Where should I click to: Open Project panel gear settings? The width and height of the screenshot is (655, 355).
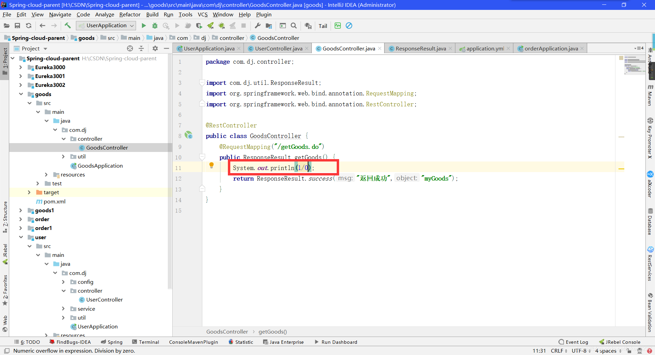(155, 48)
